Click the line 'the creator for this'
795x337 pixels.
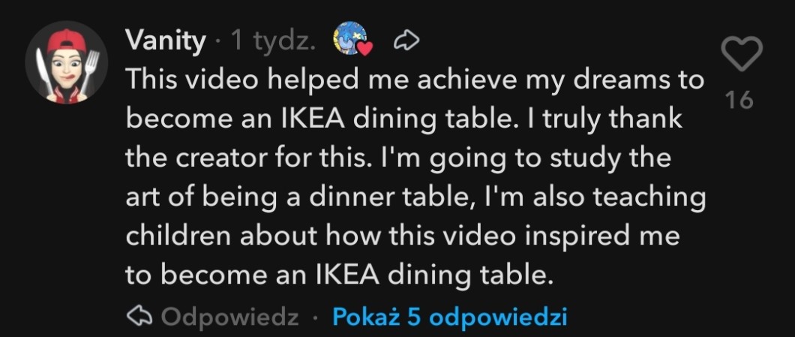pyautogui.click(x=397, y=158)
